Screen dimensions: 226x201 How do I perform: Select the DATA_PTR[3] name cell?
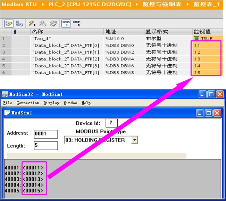pos(67,66)
